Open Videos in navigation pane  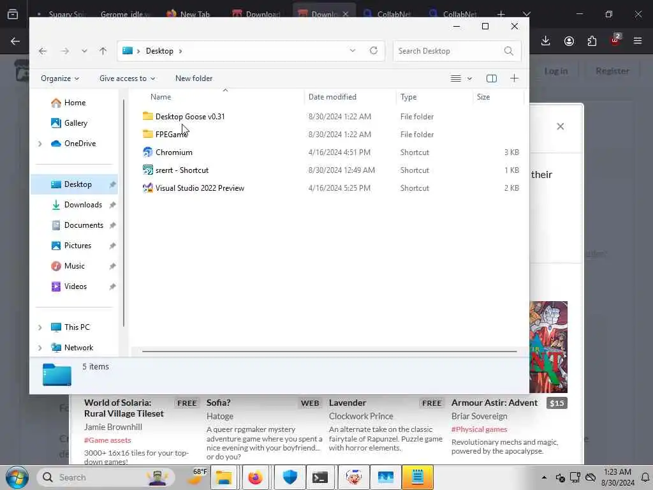click(75, 286)
